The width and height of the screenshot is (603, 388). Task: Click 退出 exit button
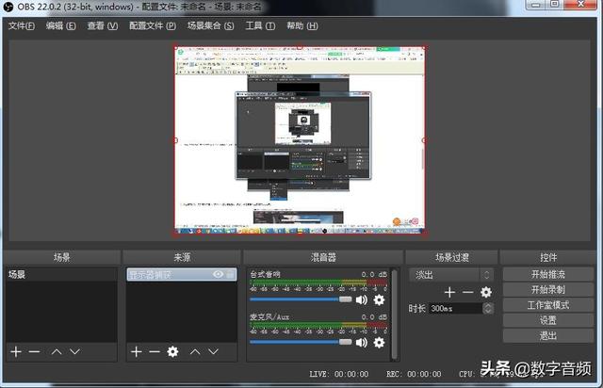(548, 335)
